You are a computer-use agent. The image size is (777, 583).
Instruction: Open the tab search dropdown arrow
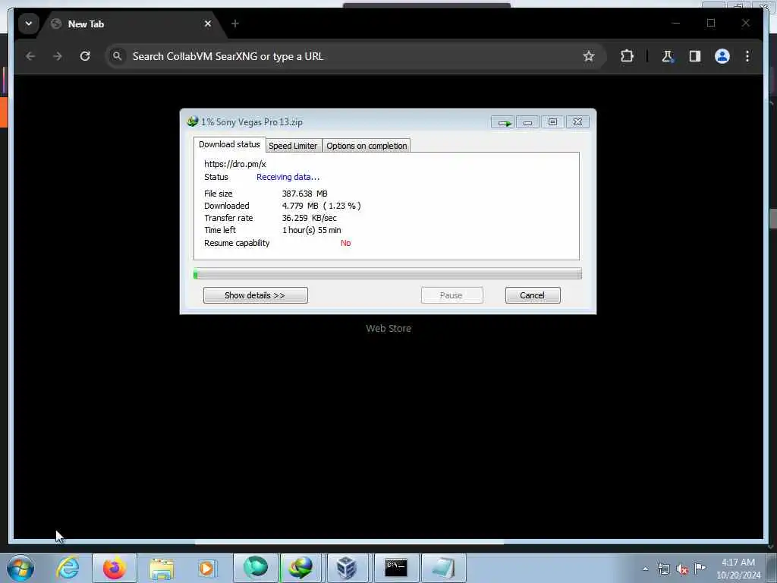(x=29, y=24)
